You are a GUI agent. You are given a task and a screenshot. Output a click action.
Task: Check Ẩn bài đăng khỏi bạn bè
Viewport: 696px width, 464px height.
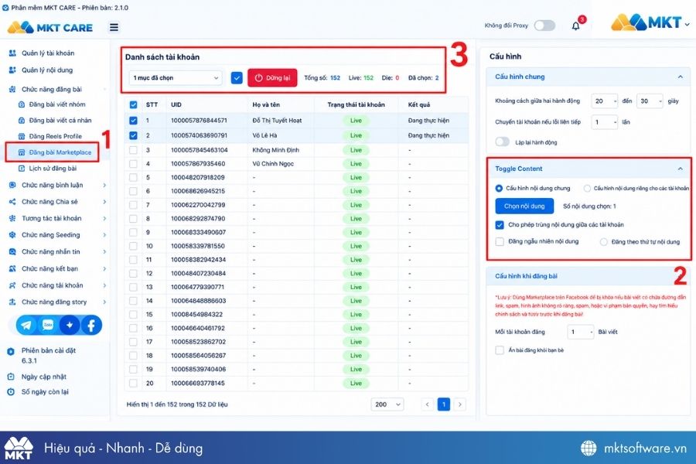tap(500, 350)
